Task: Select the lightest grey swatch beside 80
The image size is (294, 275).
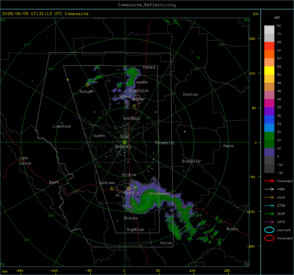Action: coord(269,29)
